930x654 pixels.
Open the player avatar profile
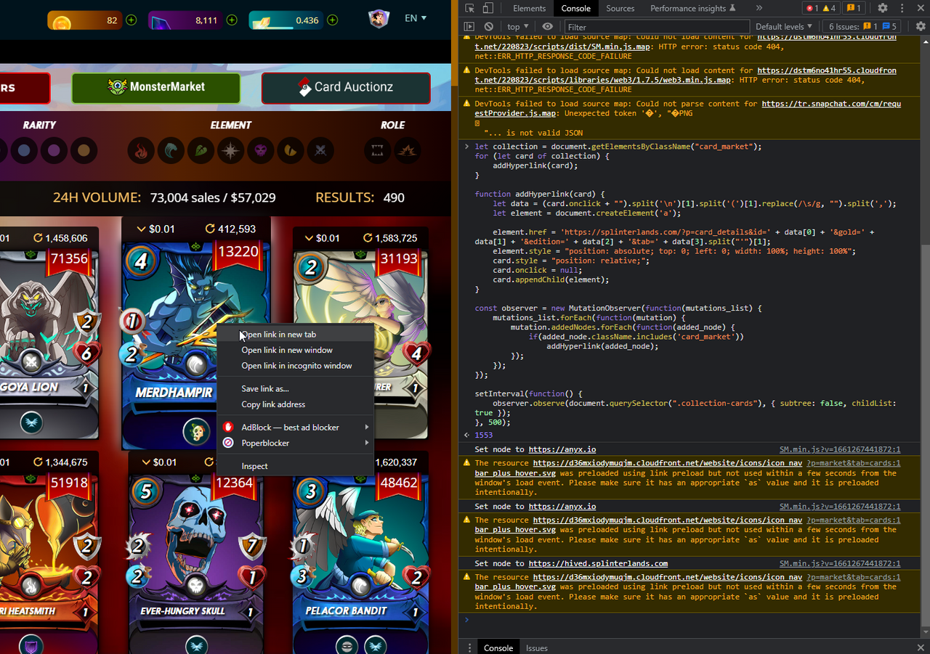pos(379,18)
